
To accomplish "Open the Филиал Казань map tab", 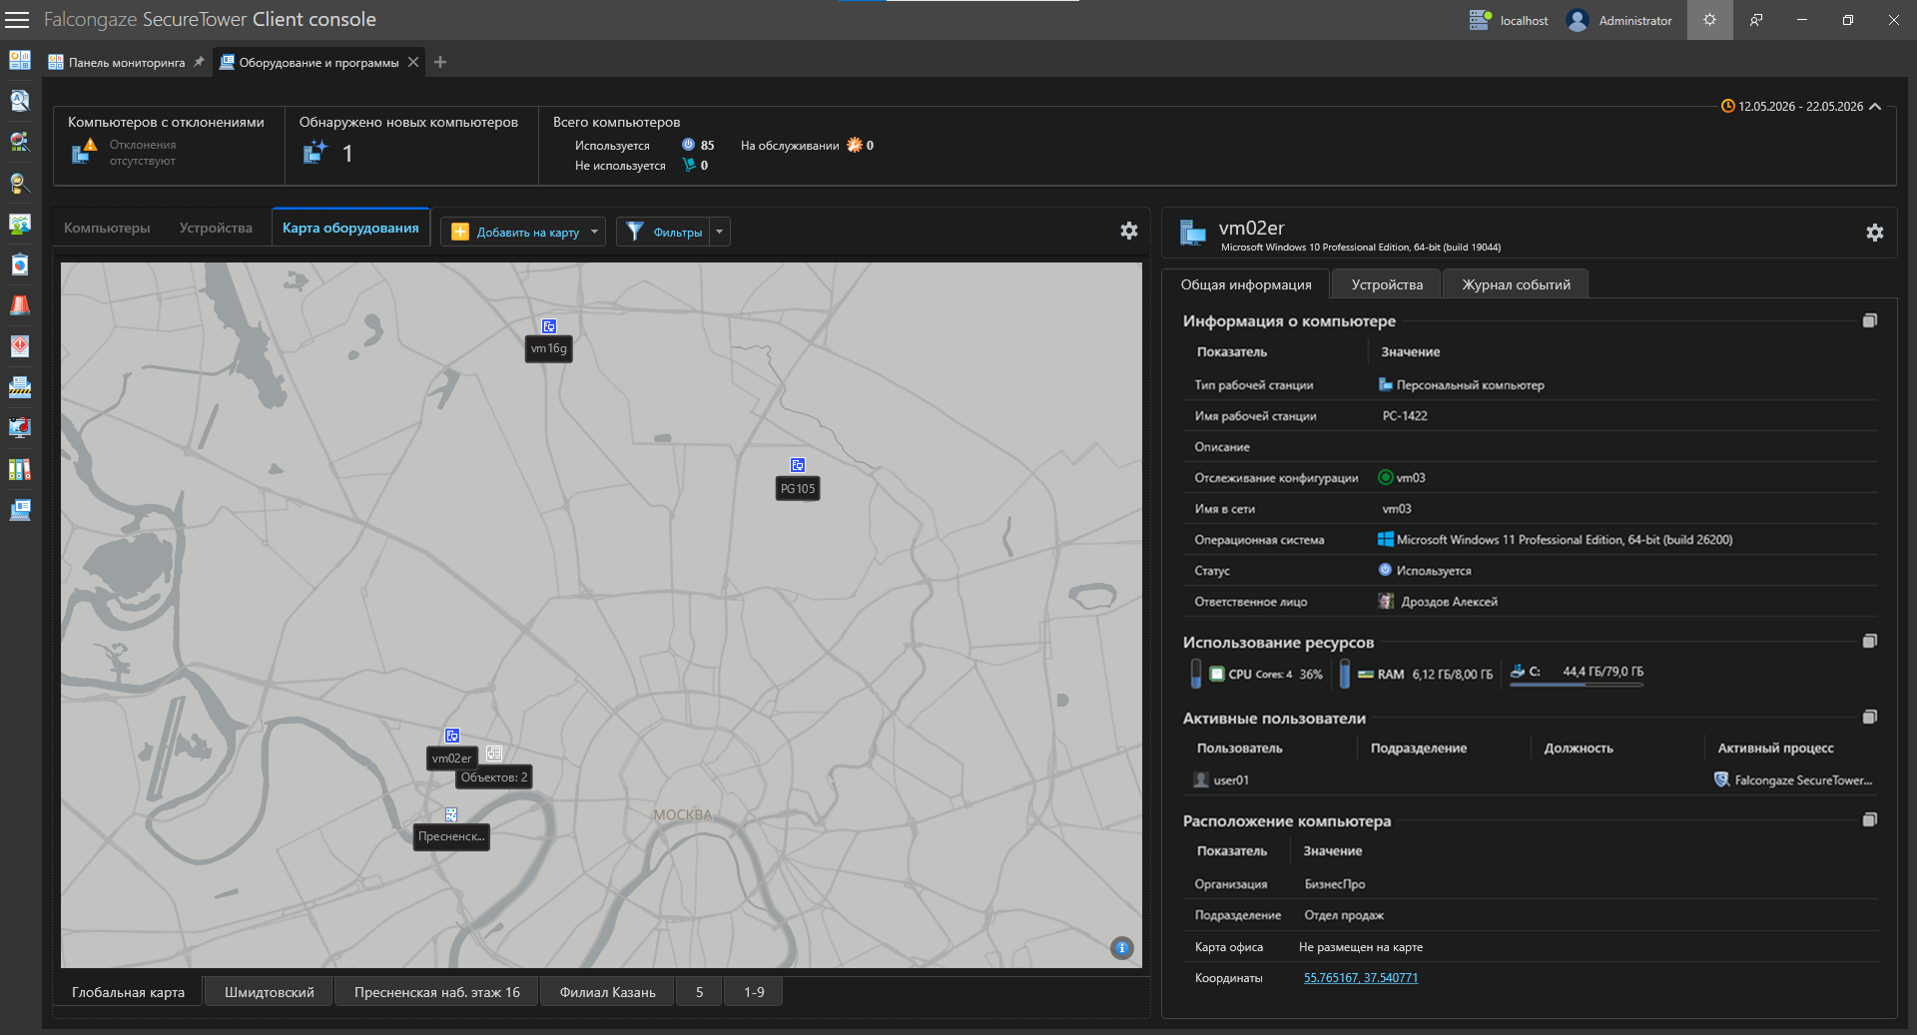I will click(x=608, y=992).
